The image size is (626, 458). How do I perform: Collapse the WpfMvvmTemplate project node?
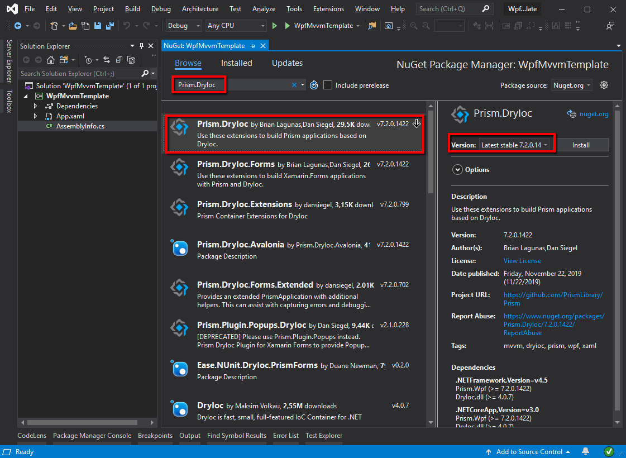click(x=26, y=96)
